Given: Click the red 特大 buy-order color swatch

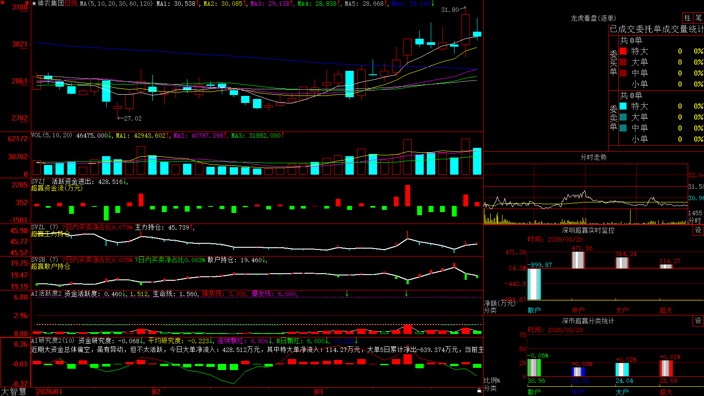Looking at the screenshot, I should (x=623, y=51).
